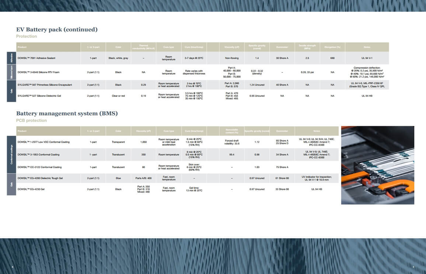
Task: Click "DOWSIL 3-1953 Conformal Coating" product name
Action: click(x=38, y=155)
